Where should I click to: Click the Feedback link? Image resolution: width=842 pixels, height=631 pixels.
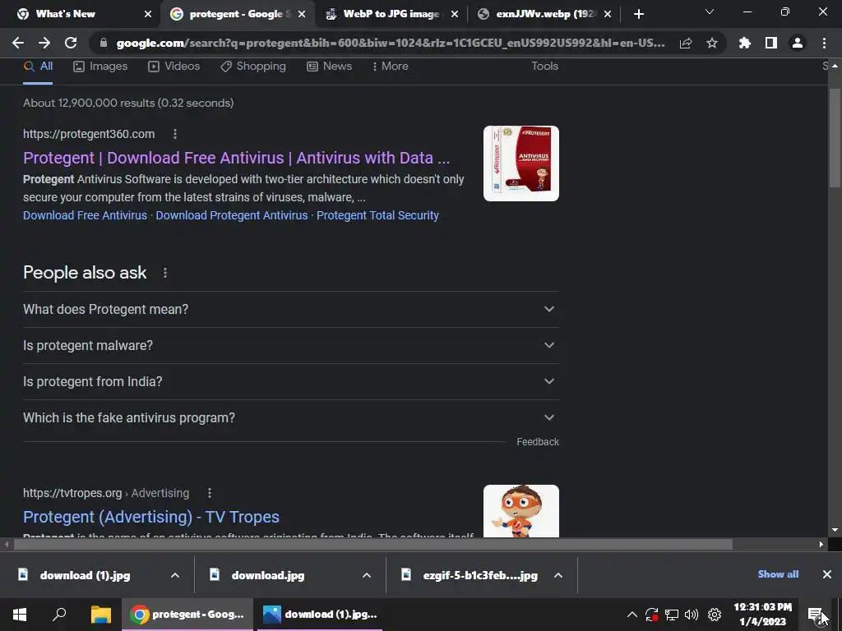(x=538, y=441)
